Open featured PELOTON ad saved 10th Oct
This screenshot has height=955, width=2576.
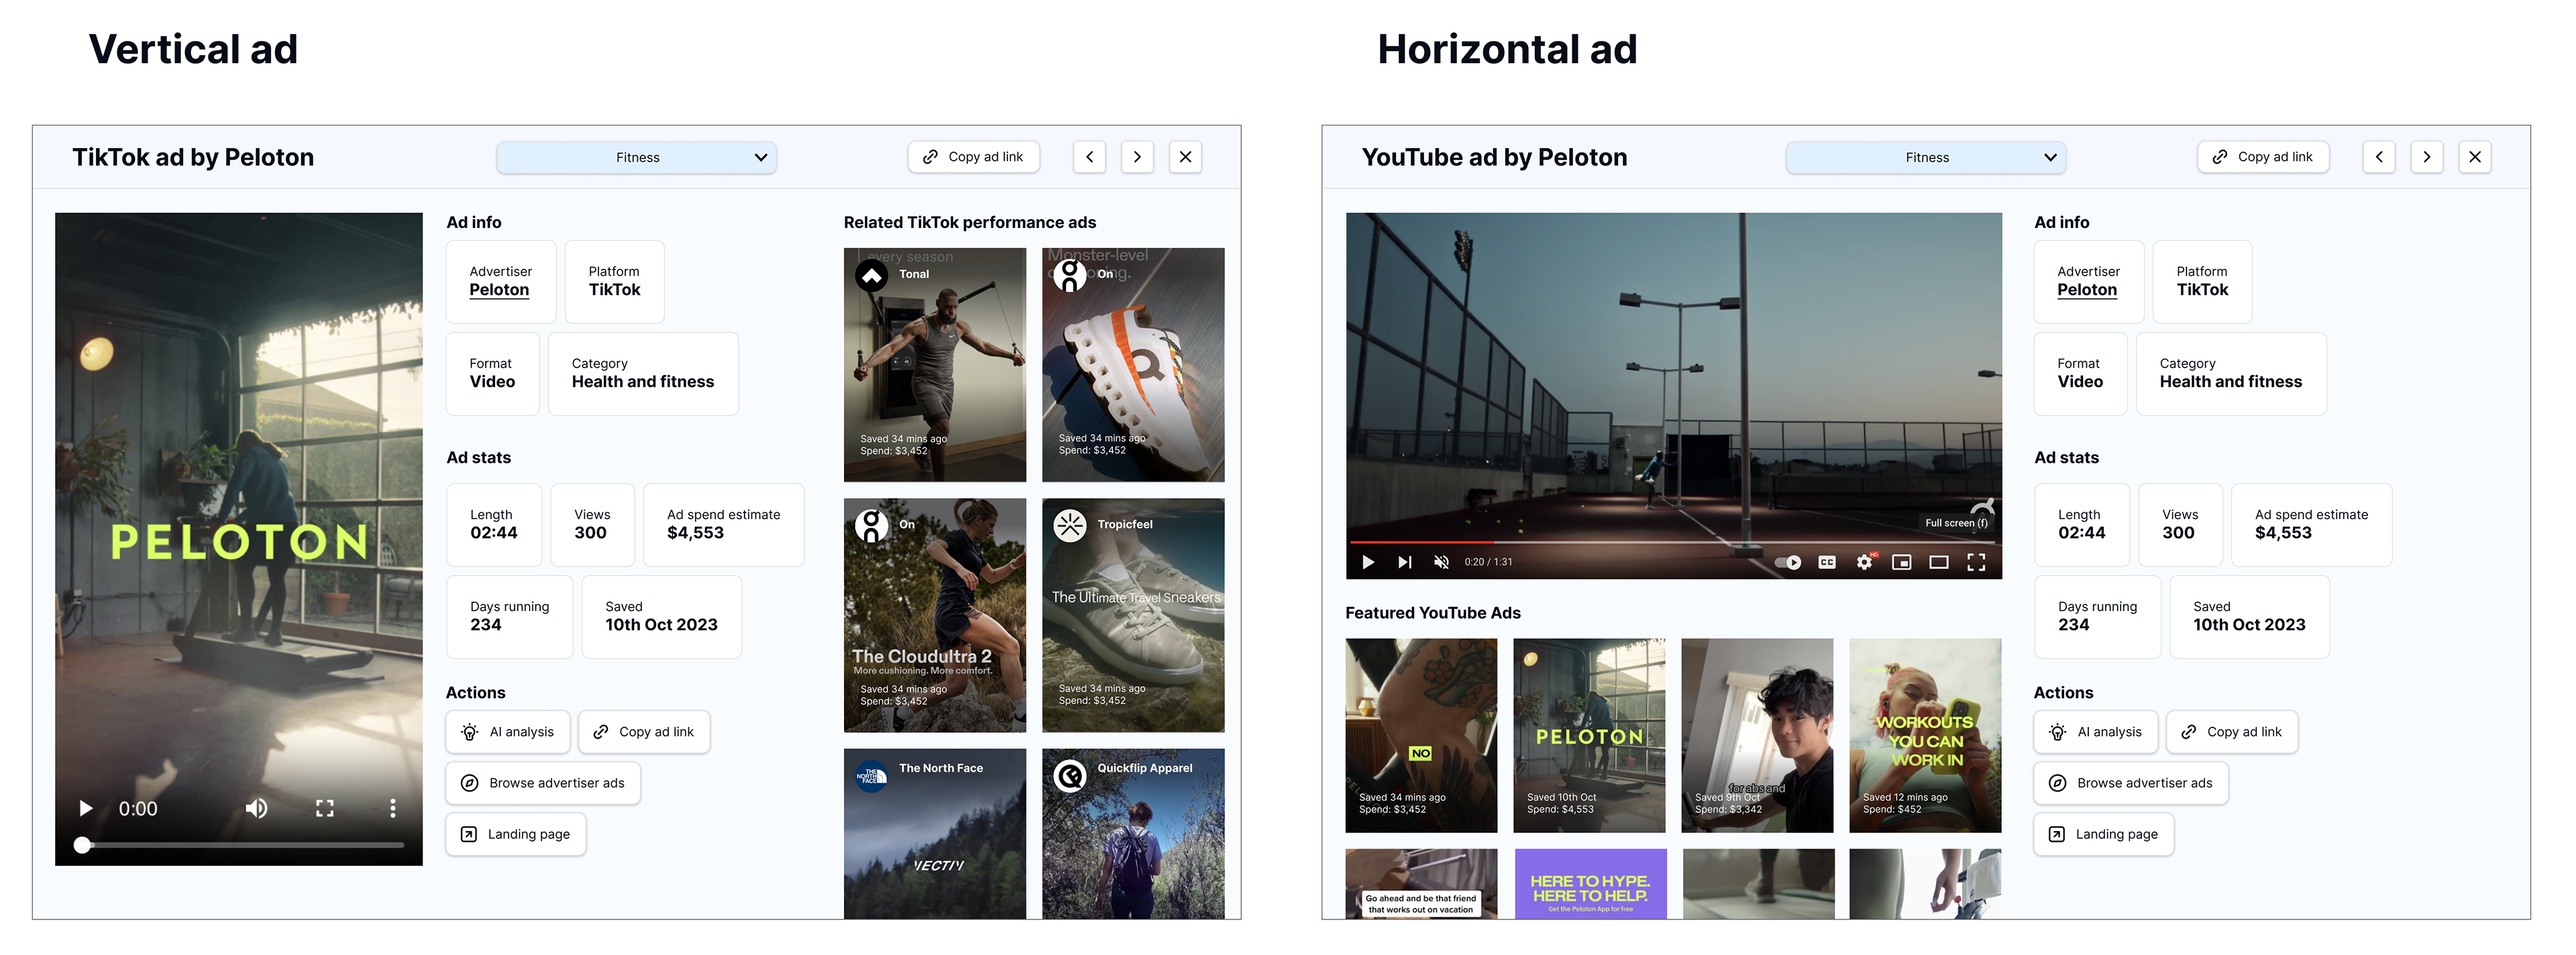(x=1589, y=735)
